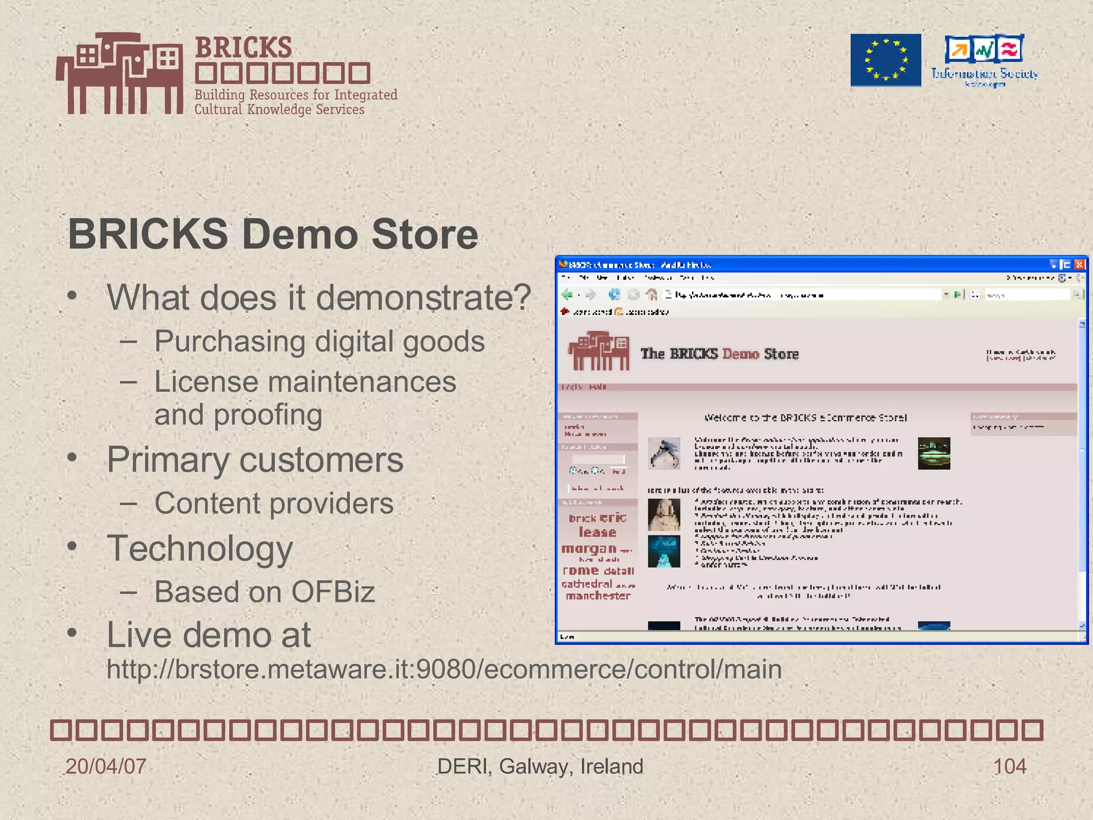The width and height of the screenshot is (1093, 820).
Task: Click the blue illuminated product thumbnail
Action: (664, 551)
